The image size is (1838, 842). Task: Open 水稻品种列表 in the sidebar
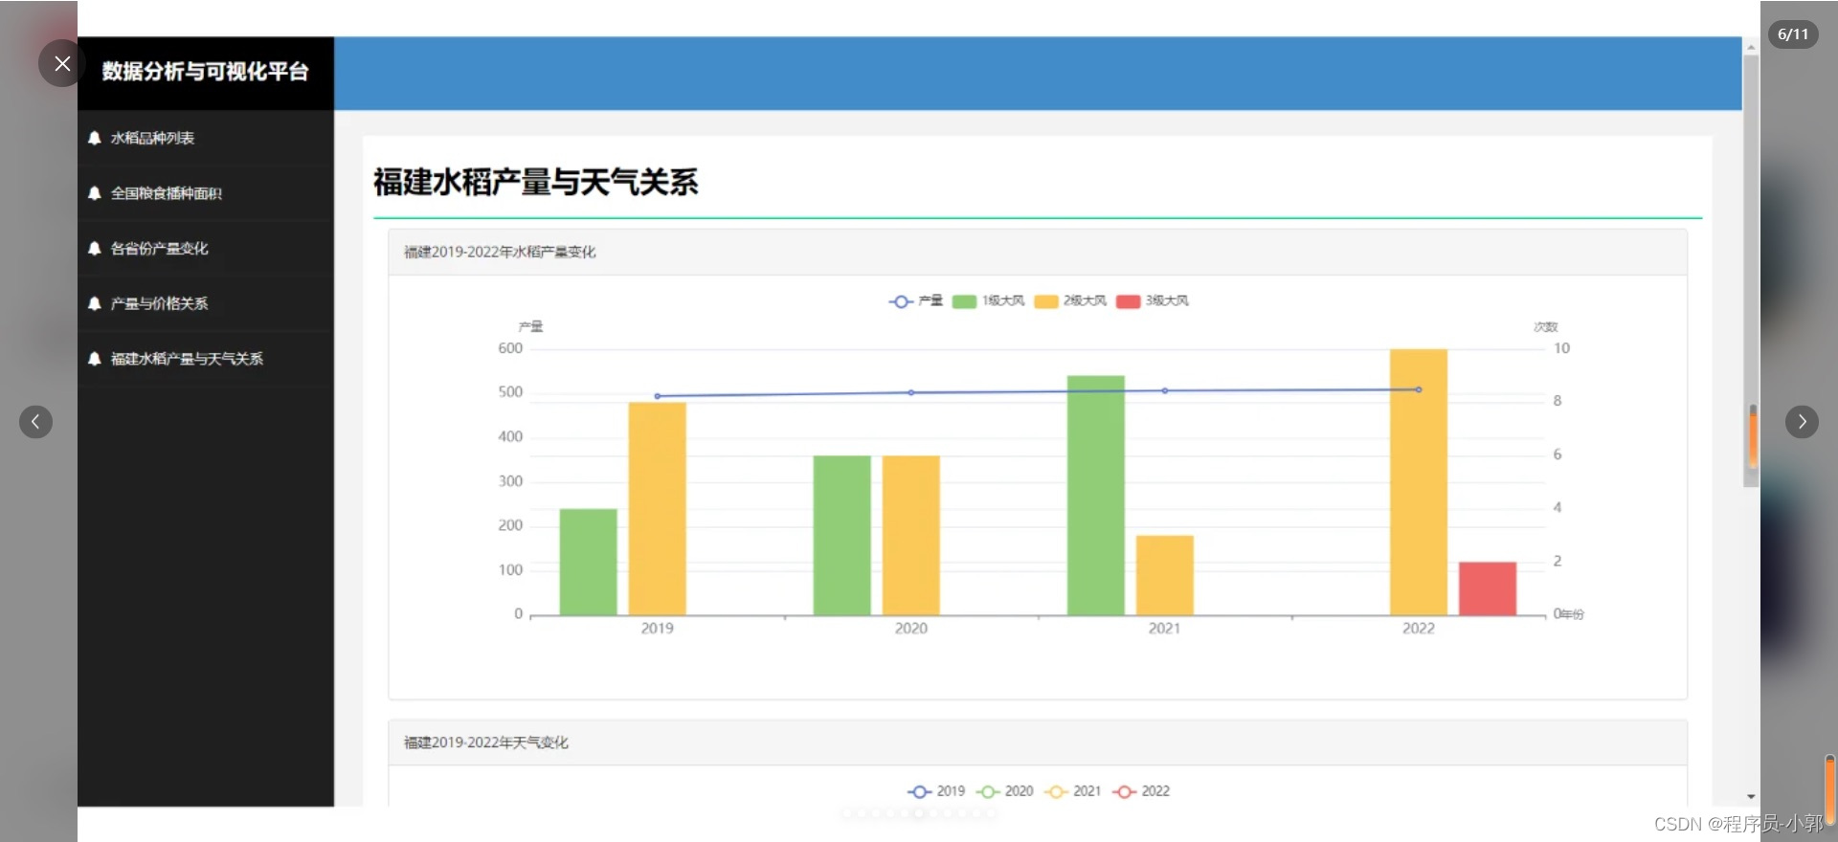pos(152,138)
